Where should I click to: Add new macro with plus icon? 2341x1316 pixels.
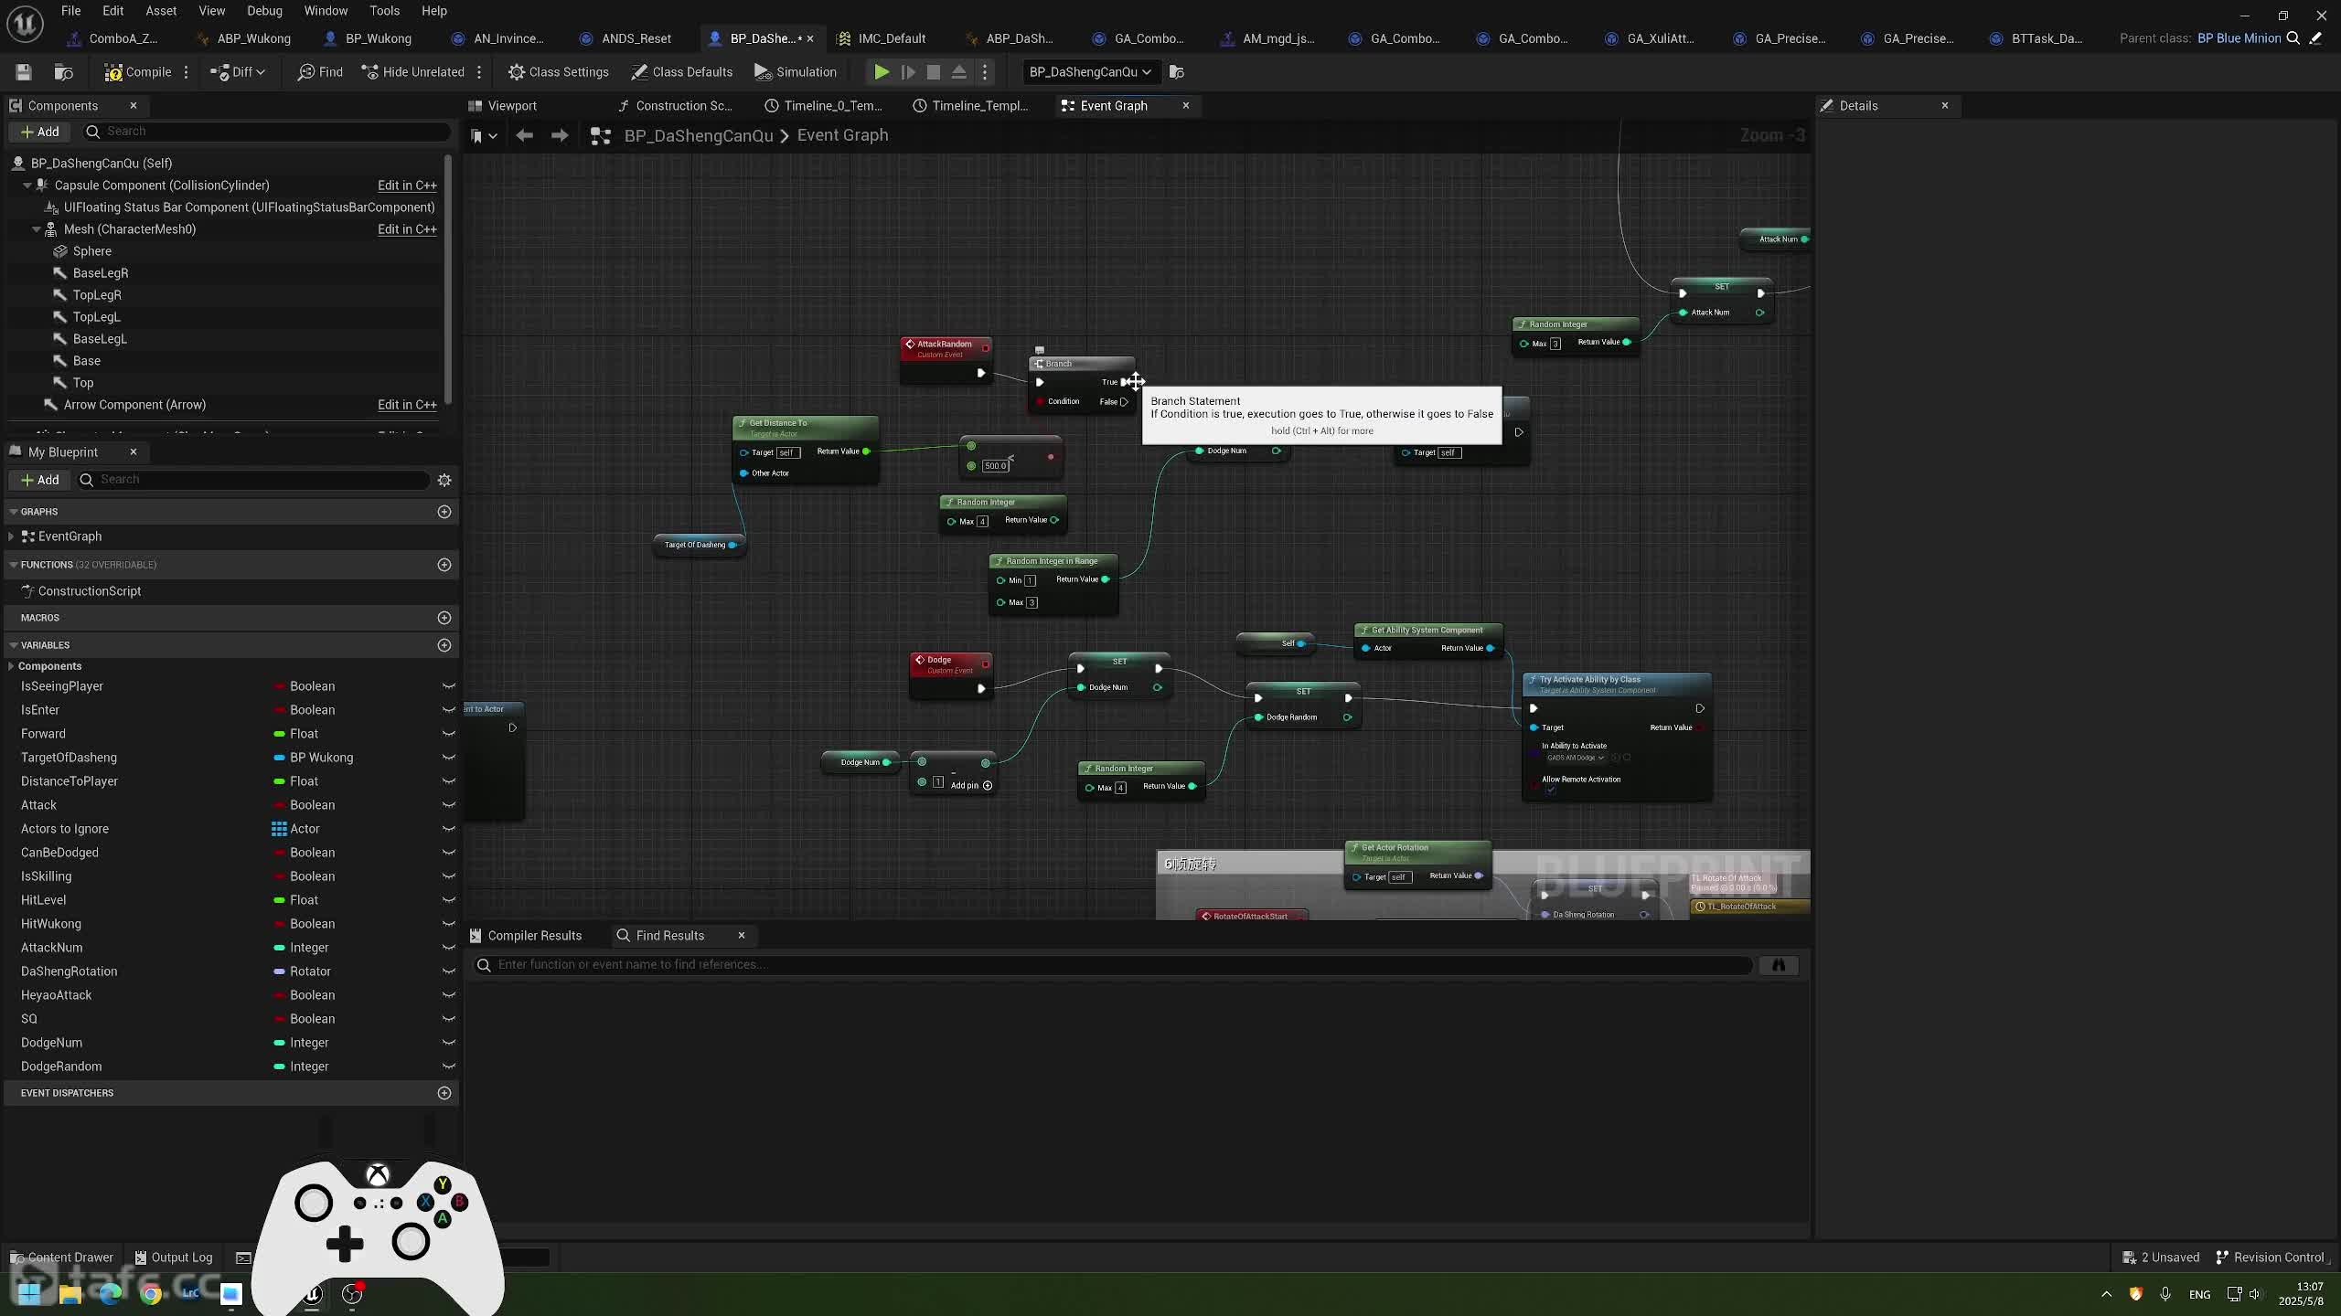444,618
